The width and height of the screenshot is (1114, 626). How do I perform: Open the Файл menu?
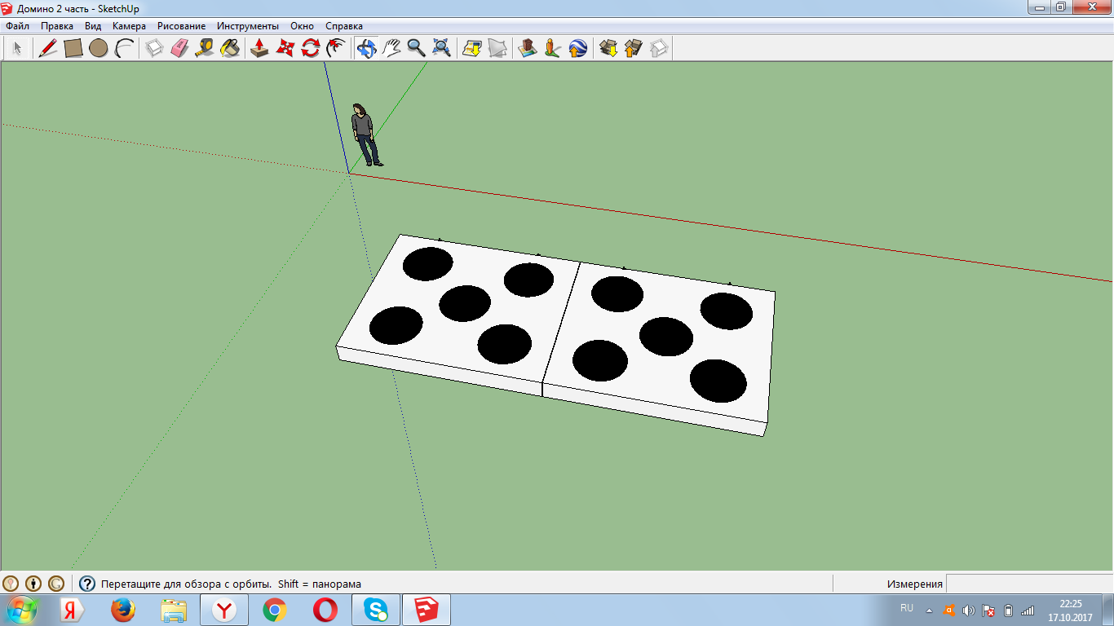click(x=17, y=26)
